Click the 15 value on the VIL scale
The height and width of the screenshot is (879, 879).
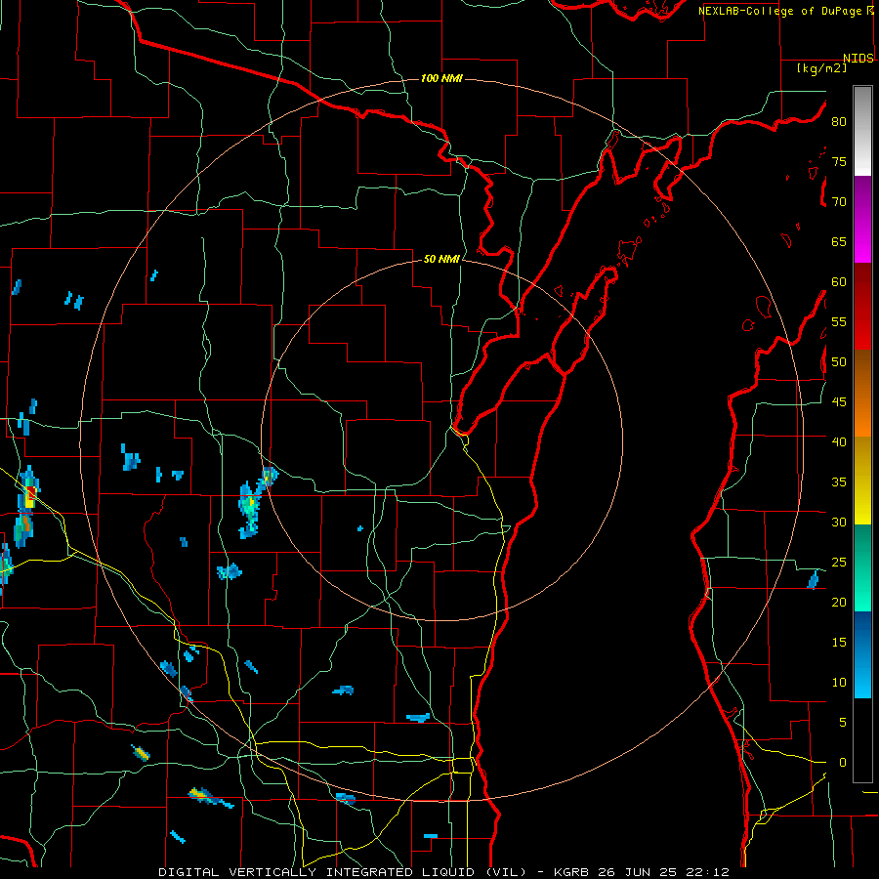coord(839,643)
